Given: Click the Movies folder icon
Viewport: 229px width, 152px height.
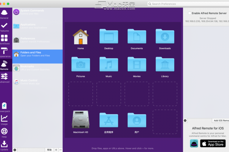Looking at the screenshot, I should [137, 64].
